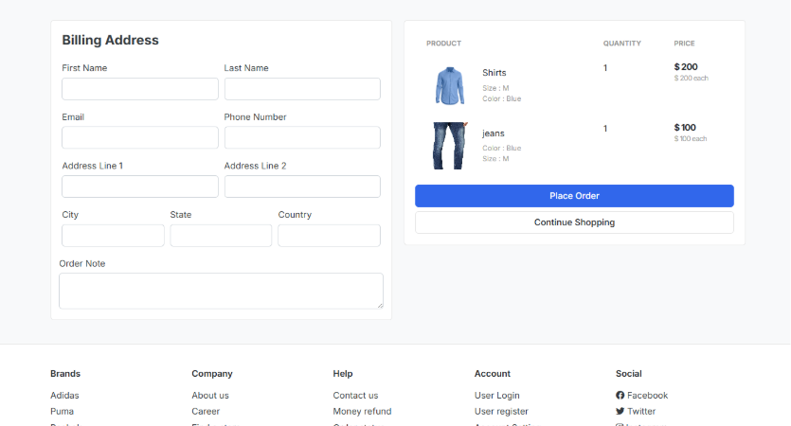Open the Contact us link
791x426 pixels.
(x=355, y=396)
